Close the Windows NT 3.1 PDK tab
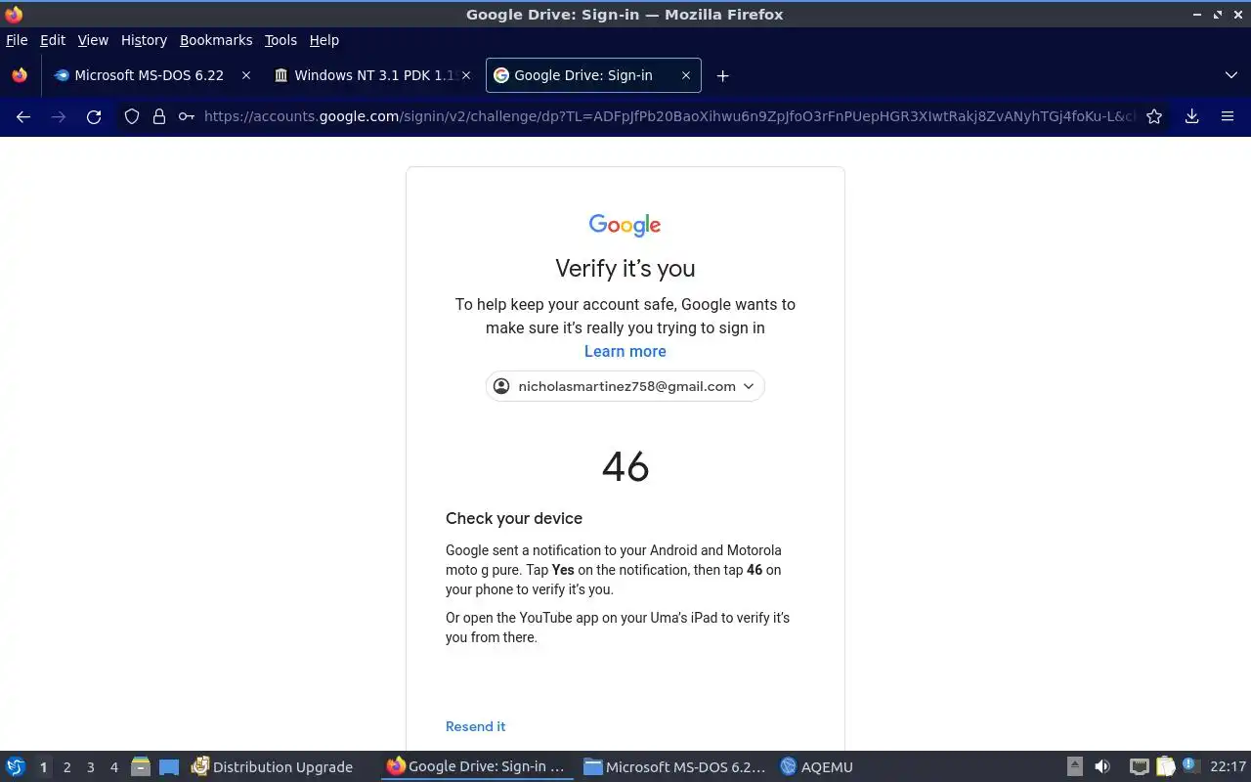 click(466, 75)
